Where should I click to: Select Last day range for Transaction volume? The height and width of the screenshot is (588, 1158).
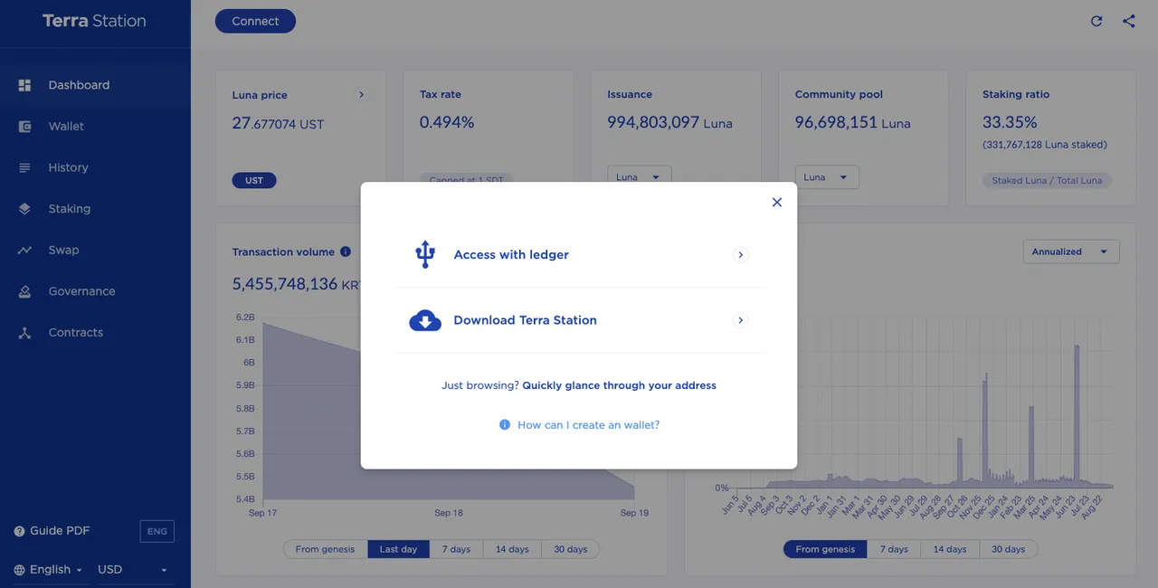point(398,549)
